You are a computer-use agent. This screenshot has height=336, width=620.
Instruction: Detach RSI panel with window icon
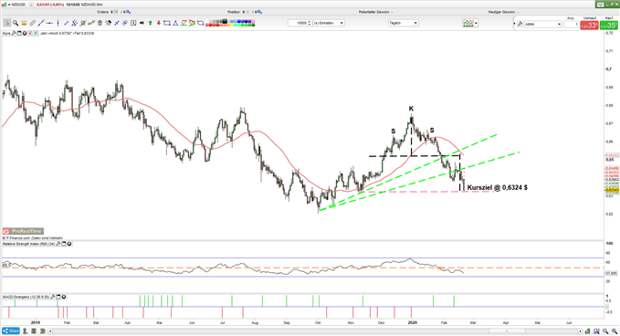pyautogui.click(x=64, y=244)
